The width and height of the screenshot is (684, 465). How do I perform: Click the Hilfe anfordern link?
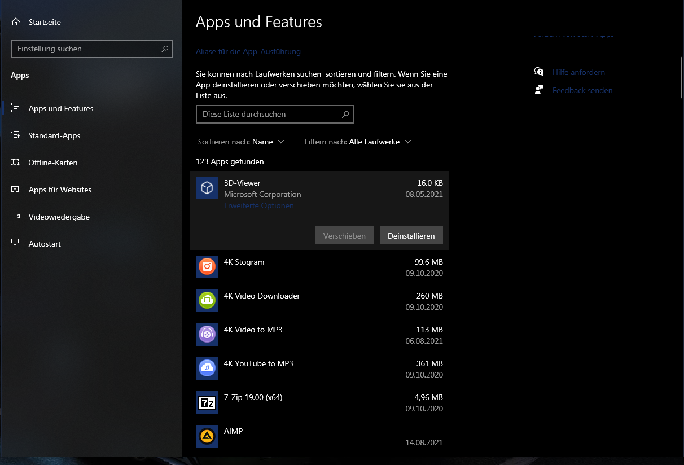(578, 72)
